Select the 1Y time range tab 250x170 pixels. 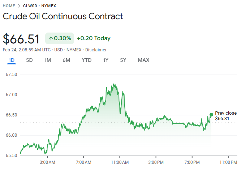pos(105,60)
